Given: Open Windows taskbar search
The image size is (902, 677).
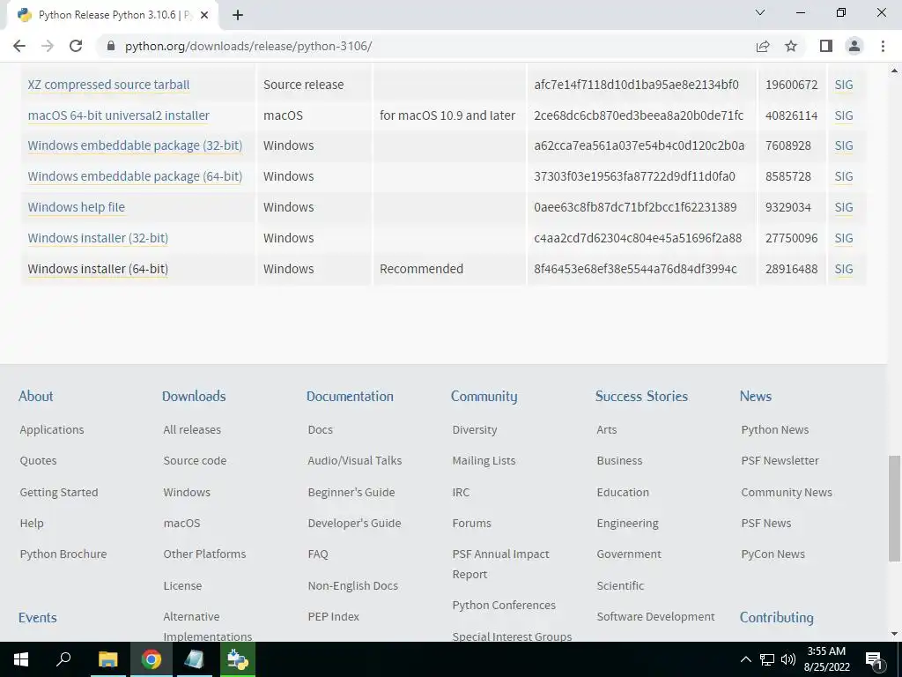Looking at the screenshot, I should click(63, 659).
